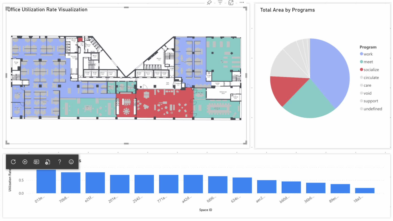Click the bar for space 2542
This screenshot has width=393, height=221.
coord(144,184)
